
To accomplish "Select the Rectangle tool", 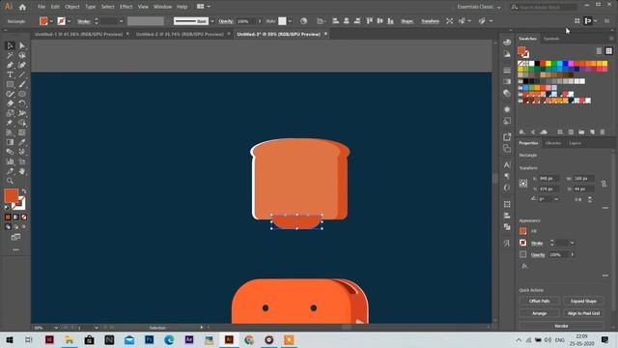I will tap(10, 84).
